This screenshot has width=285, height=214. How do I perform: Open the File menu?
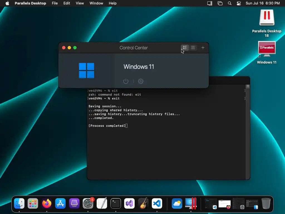click(x=55, y=3)
